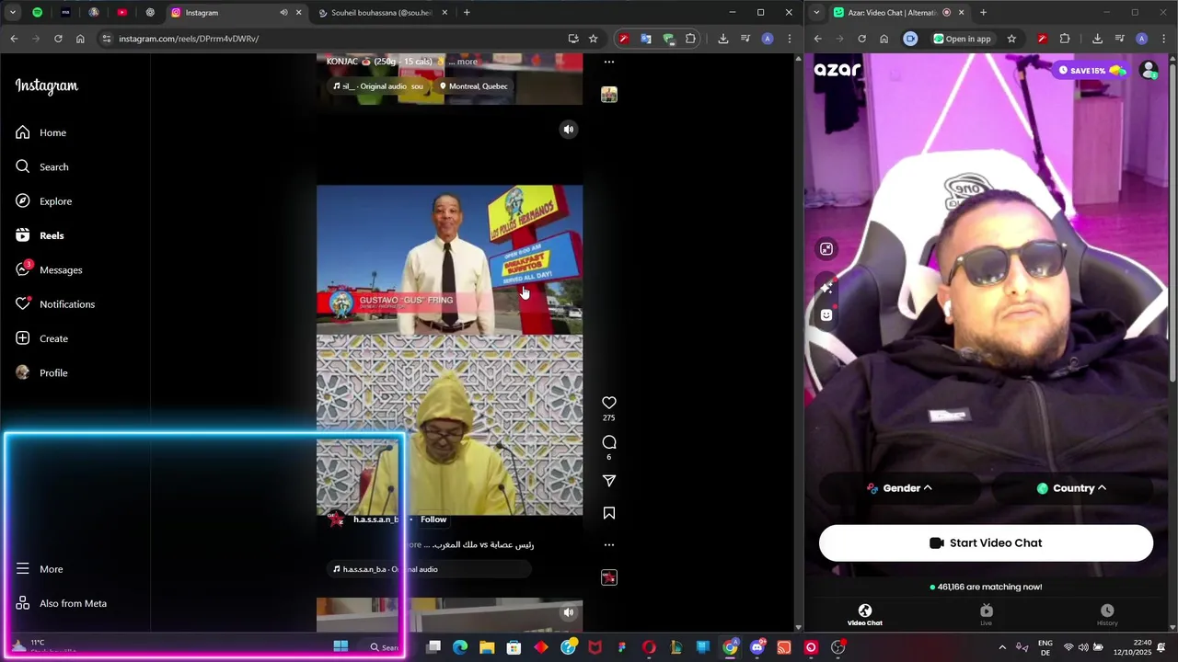Open File Explorer from the taskbar
Screen dimensions: 1178x662
487,647
